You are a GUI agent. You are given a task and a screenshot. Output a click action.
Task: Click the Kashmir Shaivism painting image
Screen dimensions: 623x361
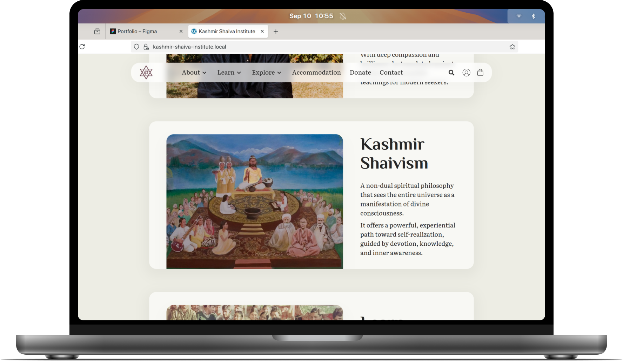[255, 202]
